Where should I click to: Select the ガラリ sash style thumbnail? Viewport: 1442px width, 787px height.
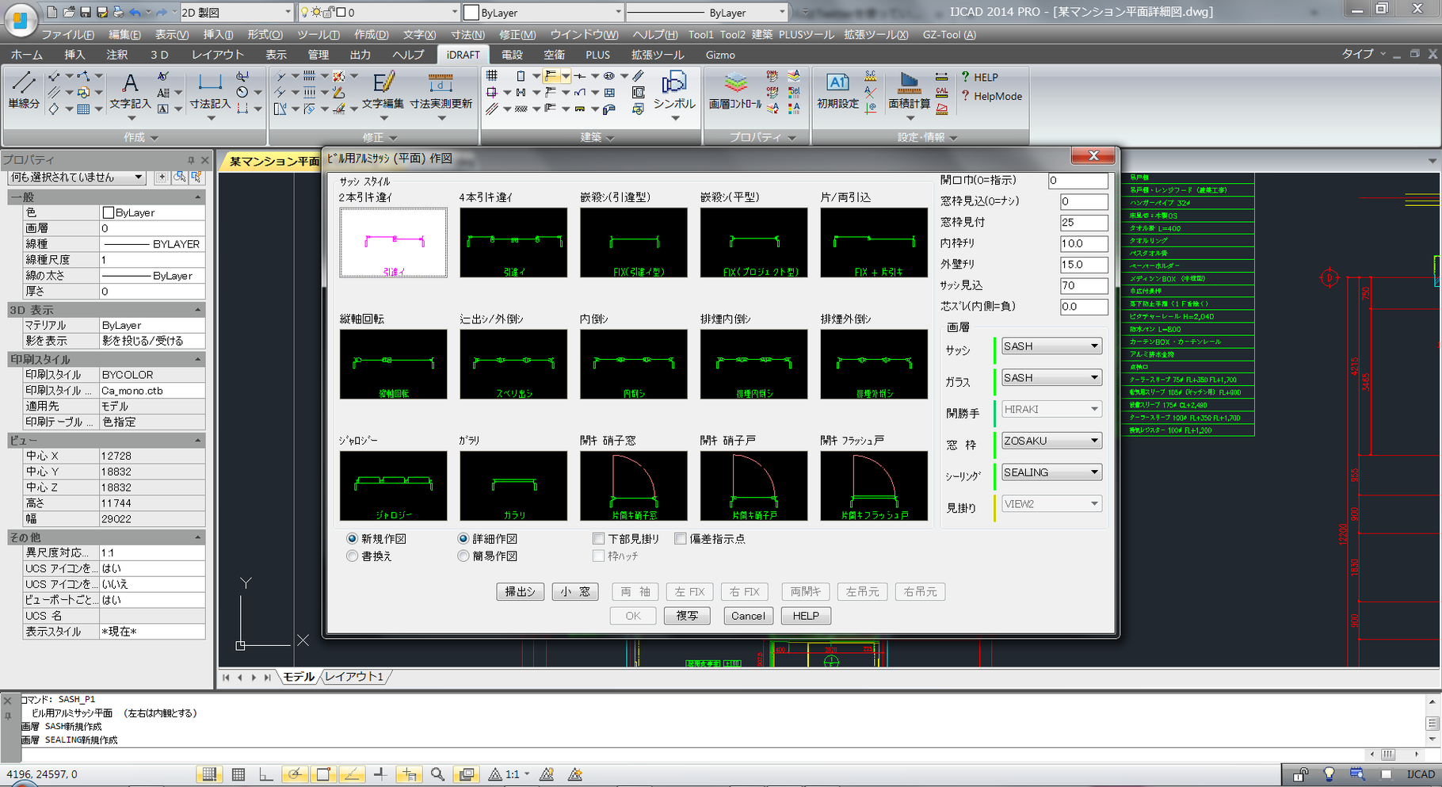[513, 486]
